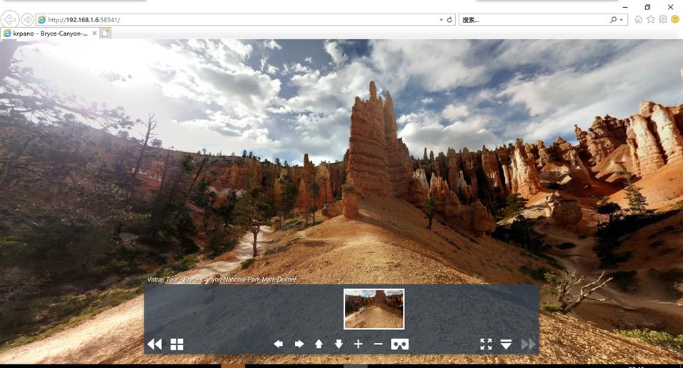Toggle the thumbnails grid icon
Viewport: 683px width, 368px height.
[176, 344]
